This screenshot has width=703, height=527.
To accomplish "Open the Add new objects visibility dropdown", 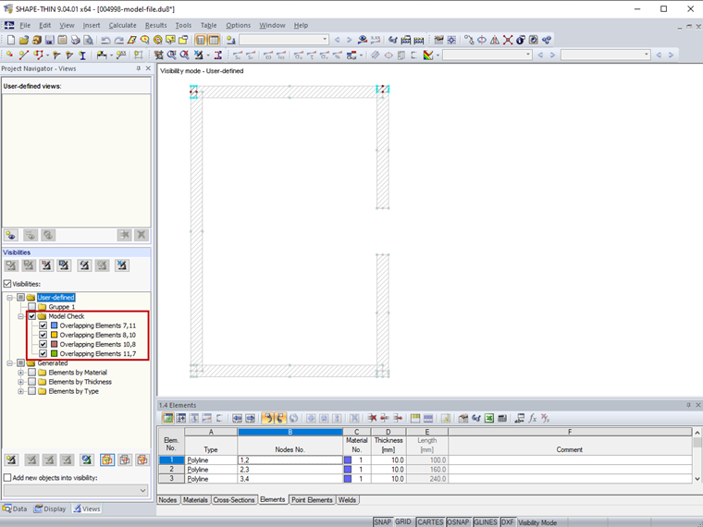I will click(x=142, y=490).
